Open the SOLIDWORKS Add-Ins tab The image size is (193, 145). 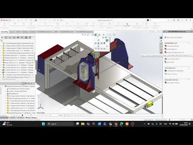pyautogui.click(x=45, y=32)
